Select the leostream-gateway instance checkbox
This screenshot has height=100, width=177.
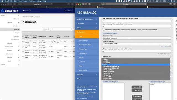coord(23,52)
